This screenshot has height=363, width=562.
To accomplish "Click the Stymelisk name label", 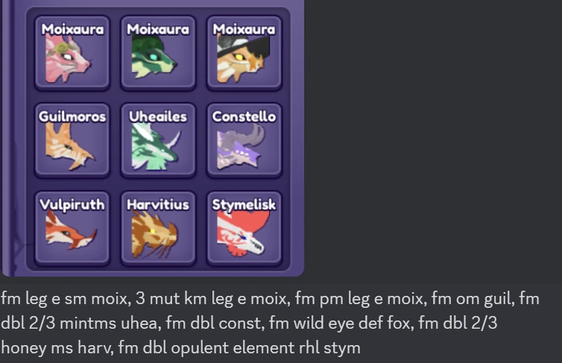I will click(x=244, y=205).
